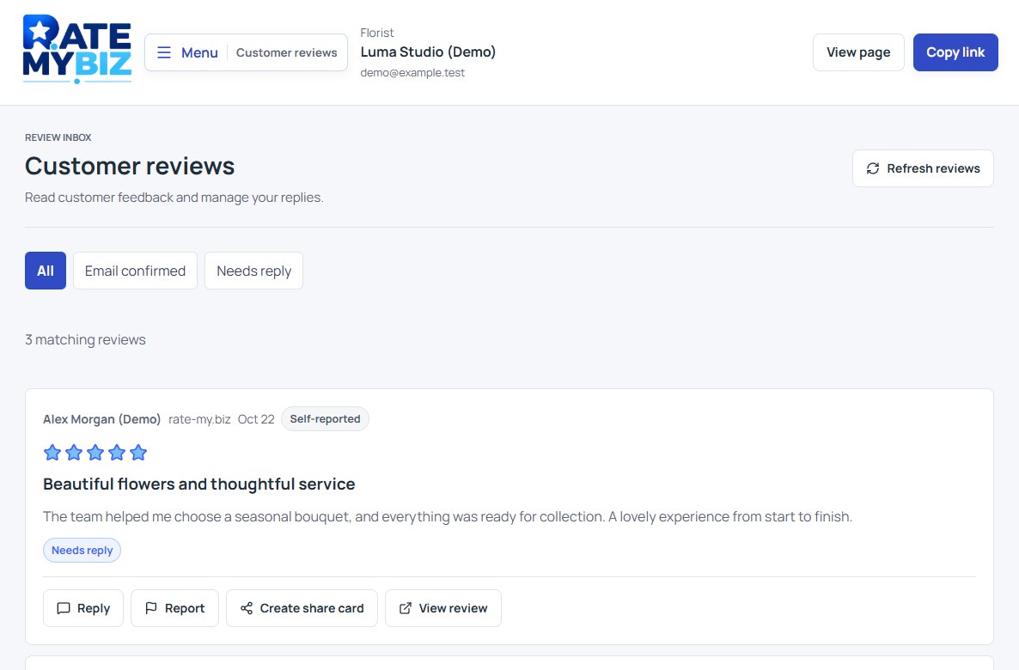This screenshot has width=1019, height=670.
Task: Click the five-star rating on Alex Morgan's review
Action: 95,453
